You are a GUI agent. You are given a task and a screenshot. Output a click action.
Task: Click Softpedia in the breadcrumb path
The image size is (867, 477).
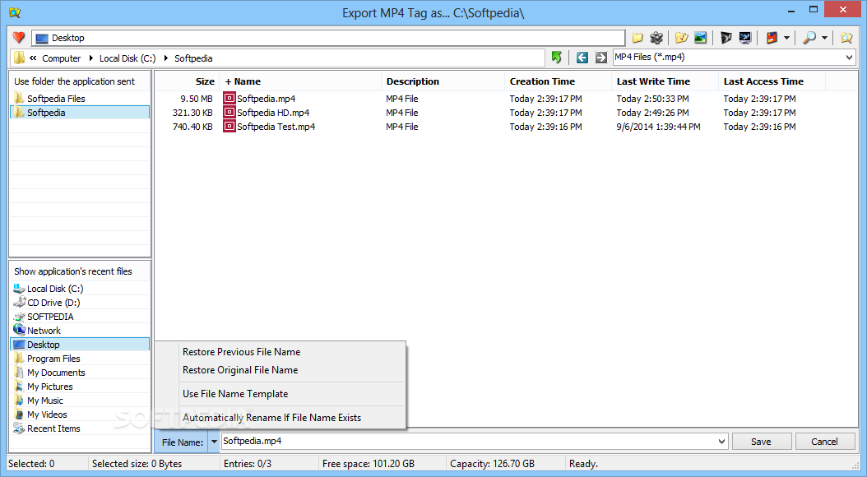click(x=193, y=58)
